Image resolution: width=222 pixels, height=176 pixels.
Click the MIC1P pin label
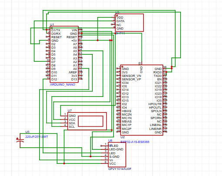point(127,125)
